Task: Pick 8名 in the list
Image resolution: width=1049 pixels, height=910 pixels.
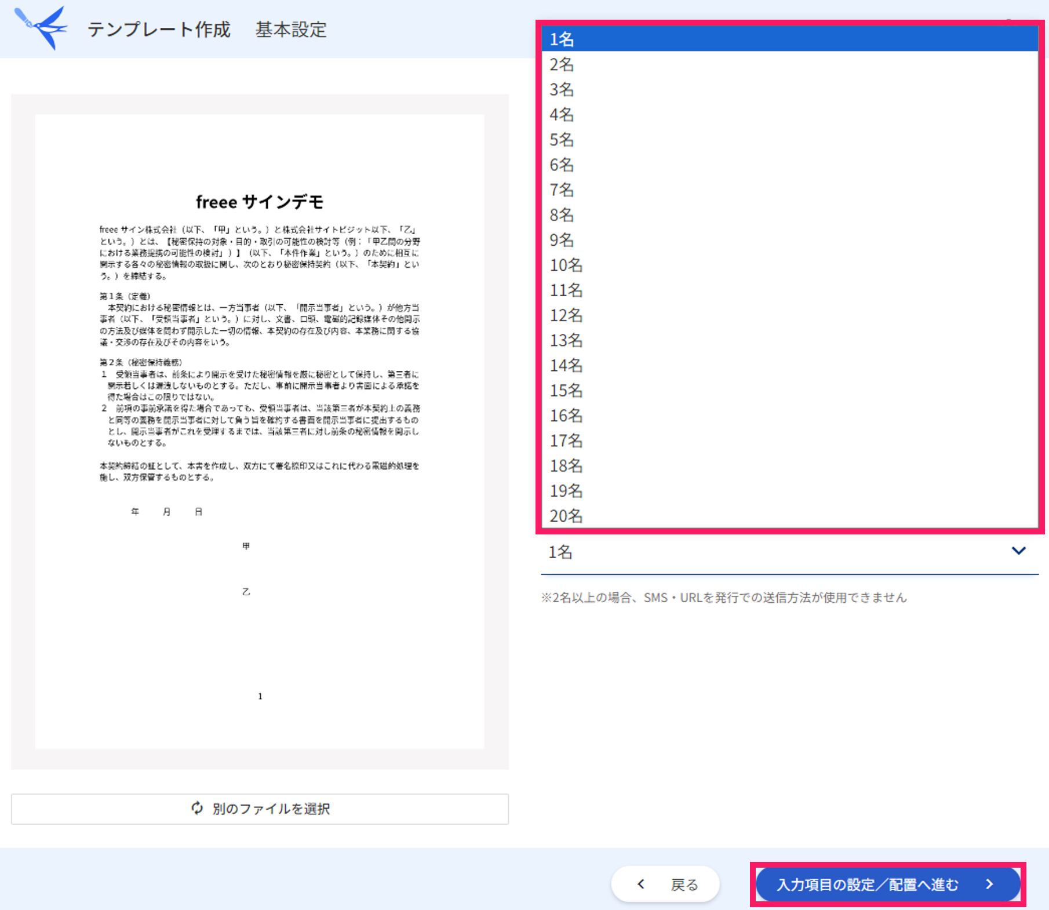Action: [x=789, y=215]
